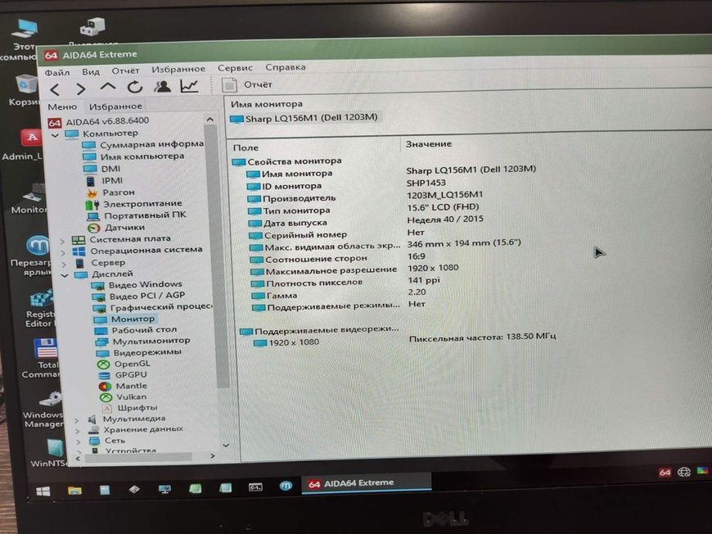The image size is (712, 534).
Task: Click the OpenGL Xbox-style icon
Action: (x=104, y=364)
